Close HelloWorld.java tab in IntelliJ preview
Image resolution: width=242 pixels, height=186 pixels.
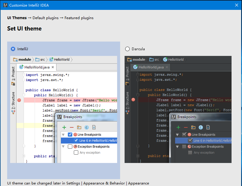tap(53, 67)
